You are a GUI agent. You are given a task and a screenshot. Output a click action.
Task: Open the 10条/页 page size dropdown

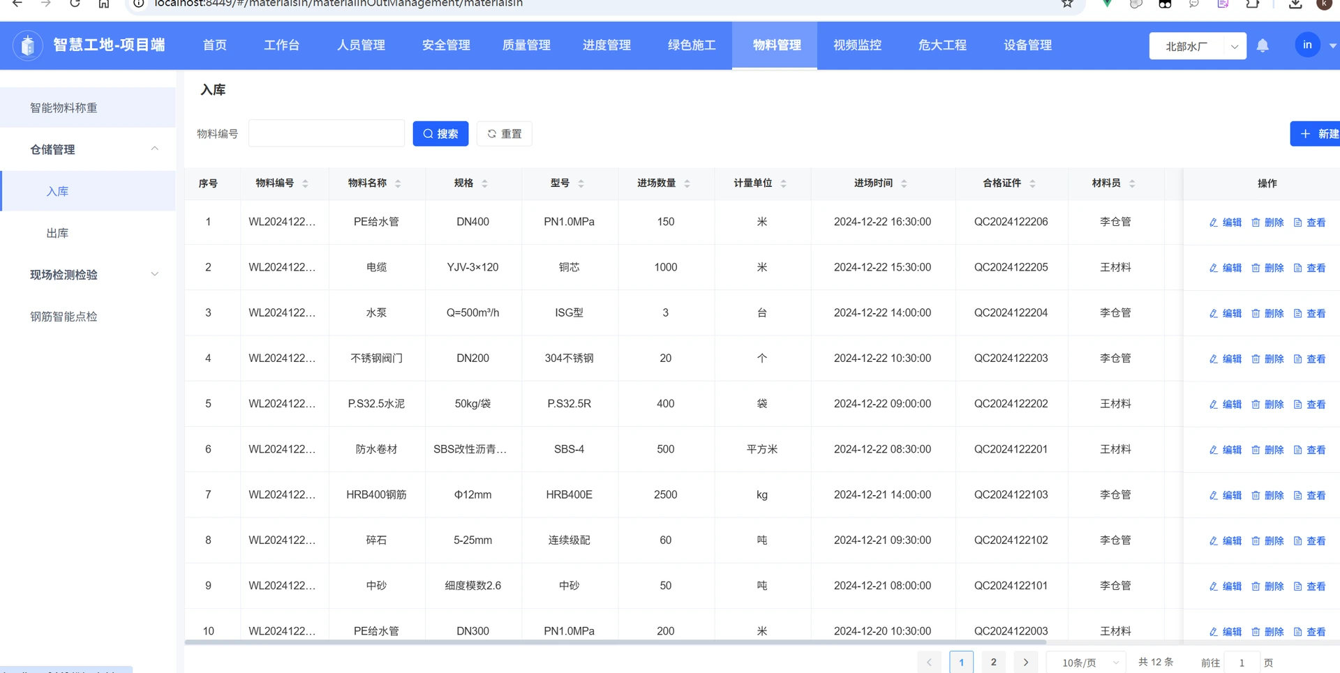1086,663
